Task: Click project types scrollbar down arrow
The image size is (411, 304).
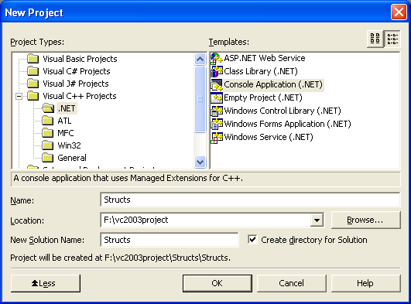Action: point(200,162)
